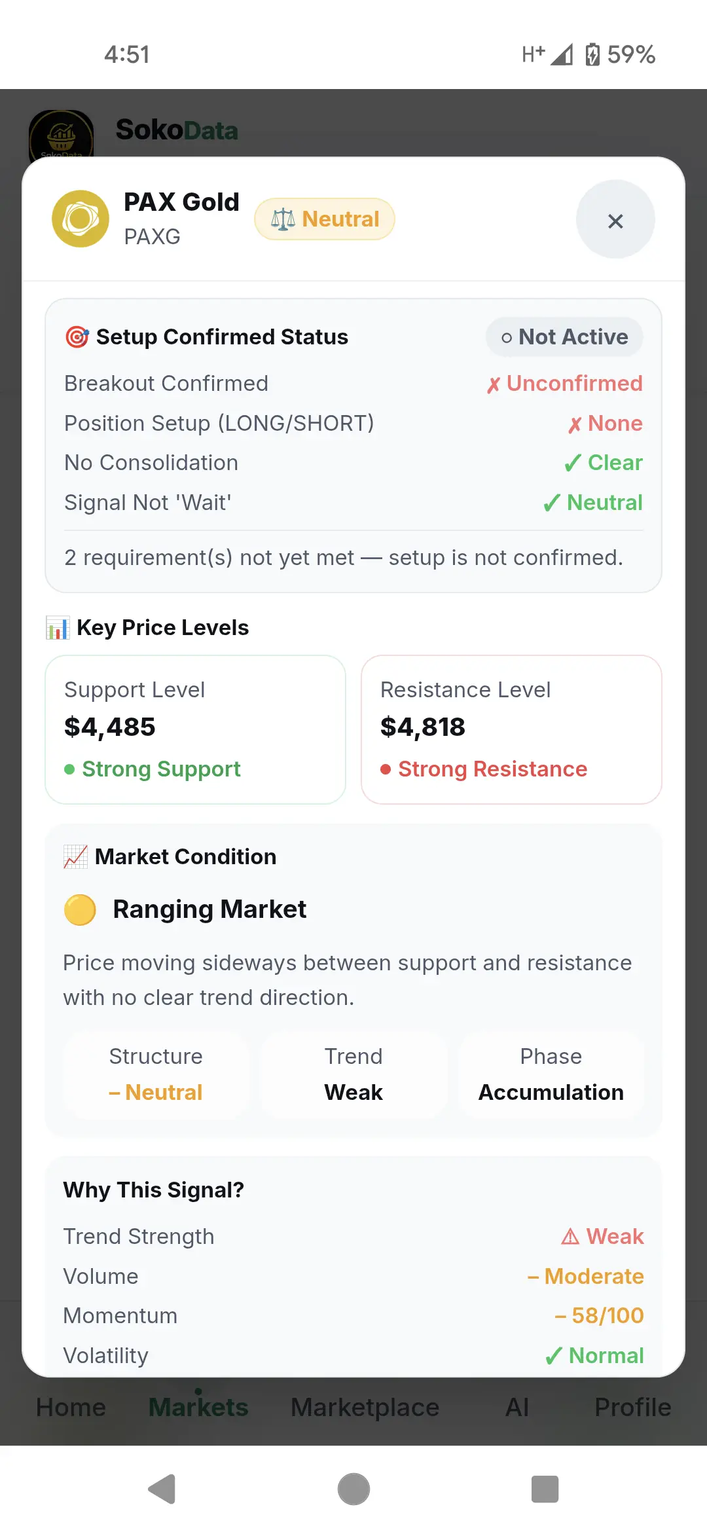707x1532 pixels.
Task: Tap the PAX Gold coin logo
Action: (81, 219)
